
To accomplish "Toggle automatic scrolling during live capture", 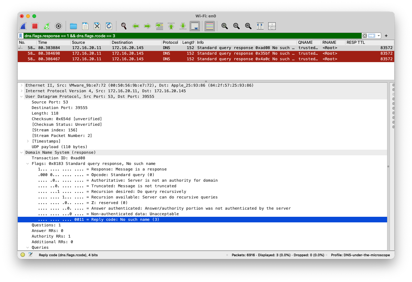I will point(195,26).
